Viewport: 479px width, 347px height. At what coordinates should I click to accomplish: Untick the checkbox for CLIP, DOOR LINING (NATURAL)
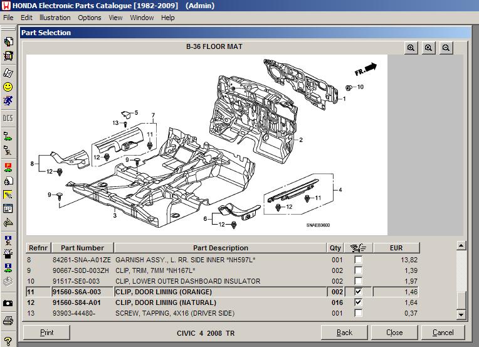(x=359, y=302)
